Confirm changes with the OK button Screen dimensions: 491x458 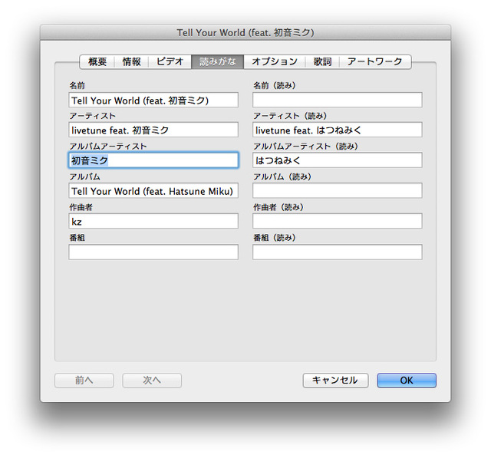click(x=406, y=381)
